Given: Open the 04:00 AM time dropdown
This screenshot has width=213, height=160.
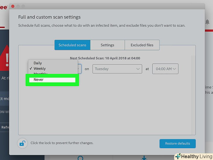Looking at the screenshot, I should (x=165, y=69).
